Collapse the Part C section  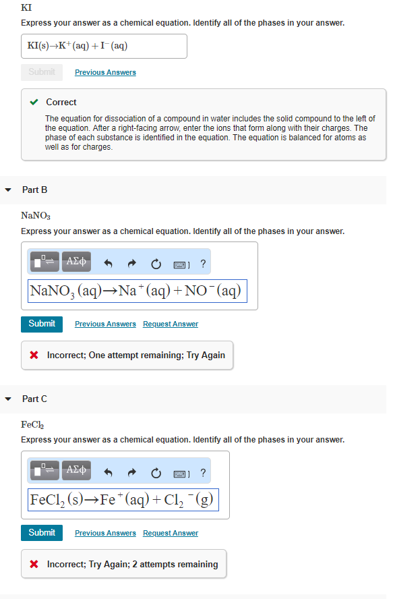point(7,399)
